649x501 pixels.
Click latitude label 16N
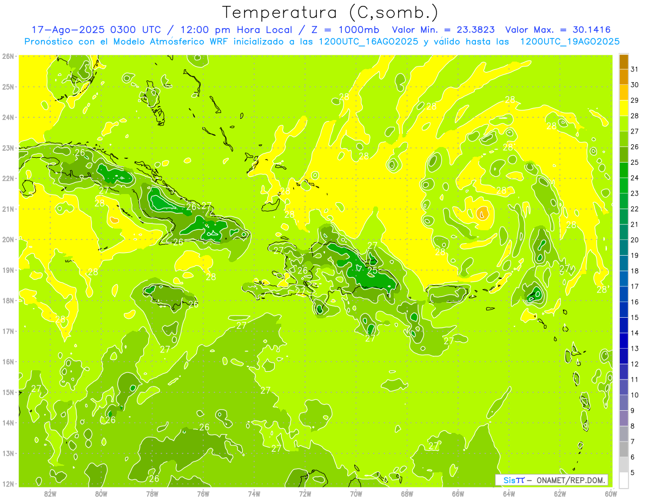(8, 362)
